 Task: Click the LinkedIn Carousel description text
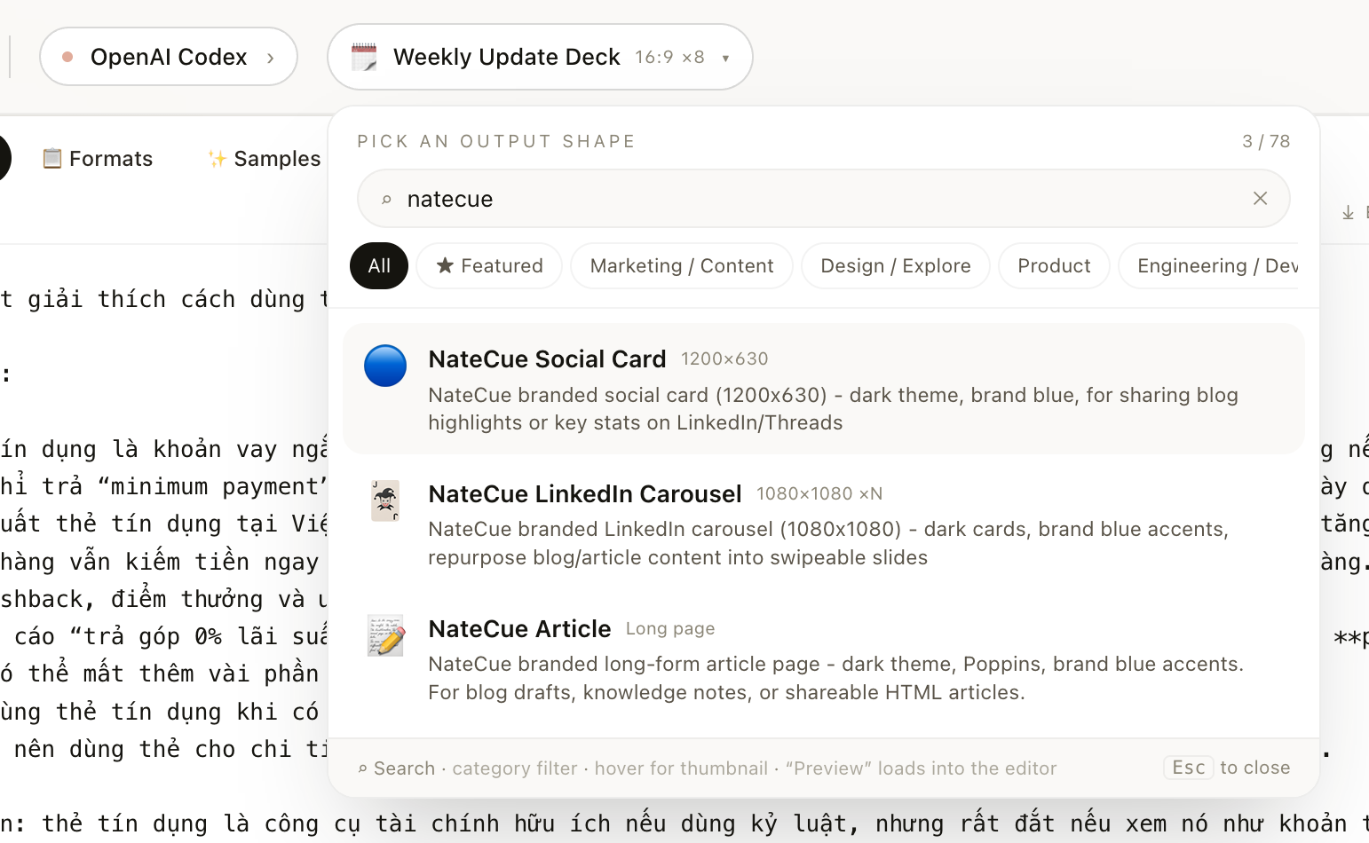(x=828, y=543)
